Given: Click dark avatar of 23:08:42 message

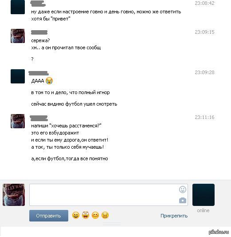Looking at the screenshot, I should click(x=18, y=7).
